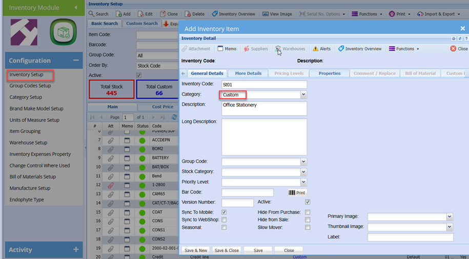Click the Inventory Overview tag icon in dialog

coord(341,49)
